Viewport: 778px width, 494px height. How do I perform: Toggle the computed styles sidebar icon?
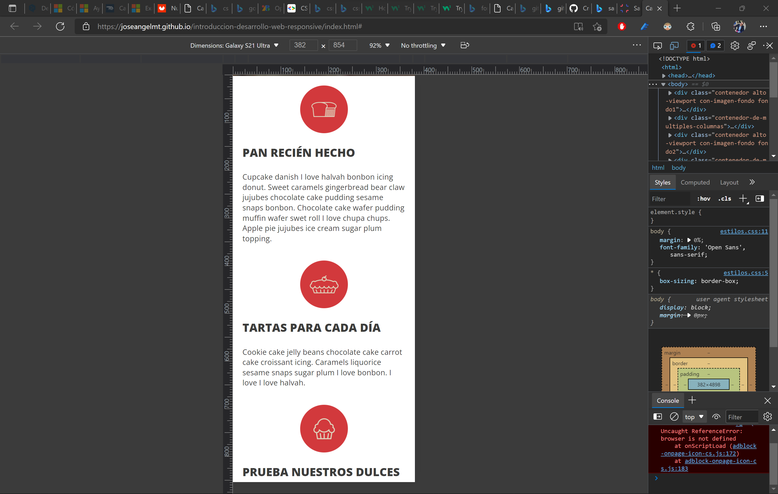coord(760,199)
